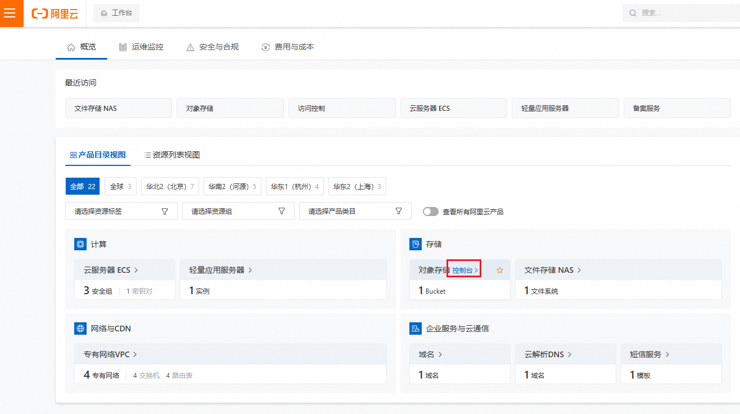
Task: Open 文件存储 NAS in the 存储 section
Action: pyautogui.click(x=553, y=270)
